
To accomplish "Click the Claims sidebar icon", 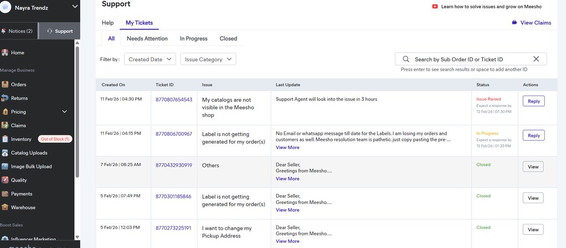I will (x=5, y=125).
